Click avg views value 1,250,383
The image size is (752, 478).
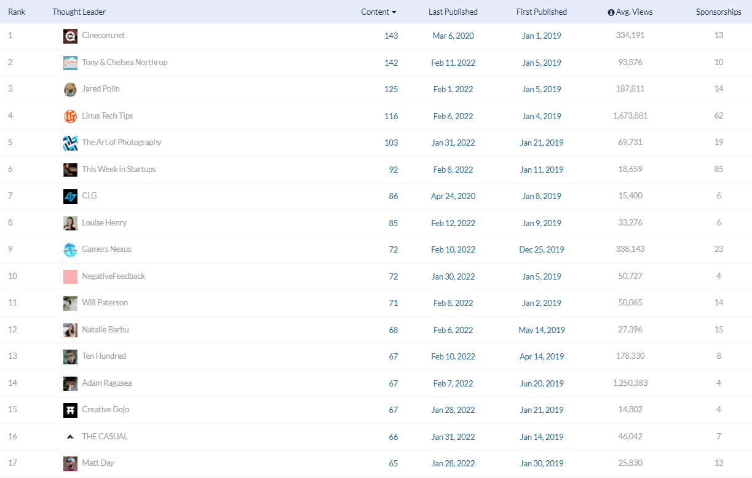coord(630,383)
